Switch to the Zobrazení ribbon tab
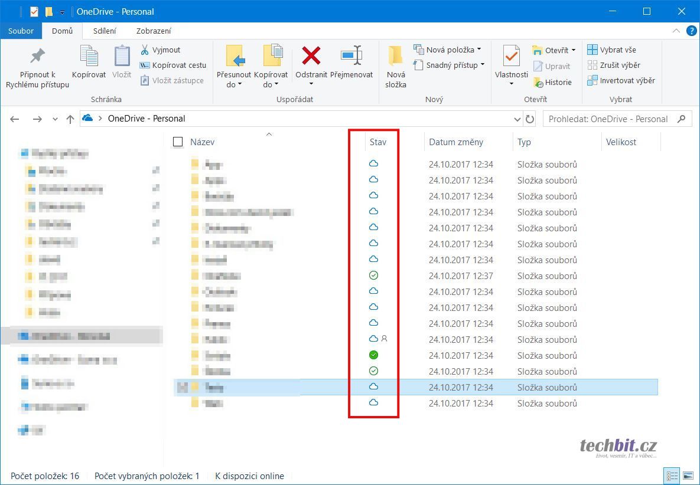This screenshot has height=485, width=700. point(154,31)
